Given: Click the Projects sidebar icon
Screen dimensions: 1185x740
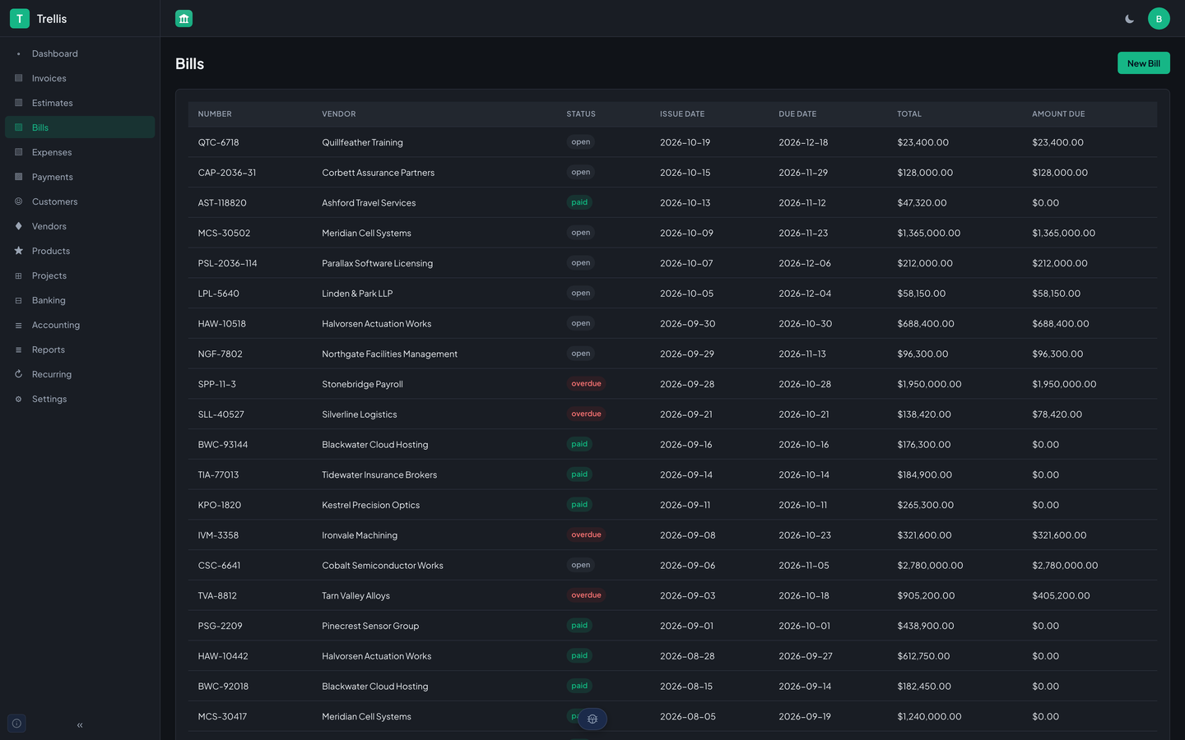Looking at the screenshot, I should 19,275.
